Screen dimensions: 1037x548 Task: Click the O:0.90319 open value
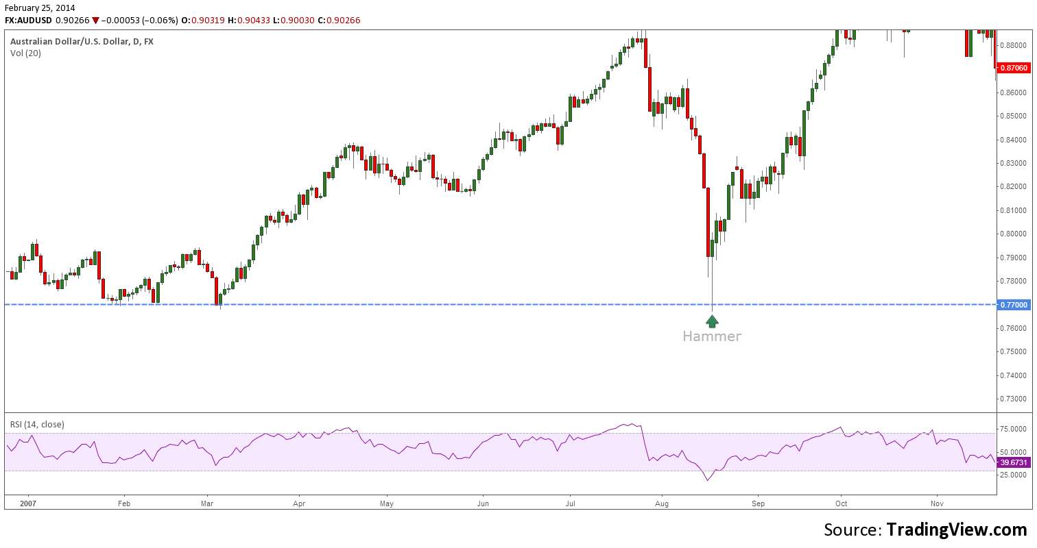point(202,21)
